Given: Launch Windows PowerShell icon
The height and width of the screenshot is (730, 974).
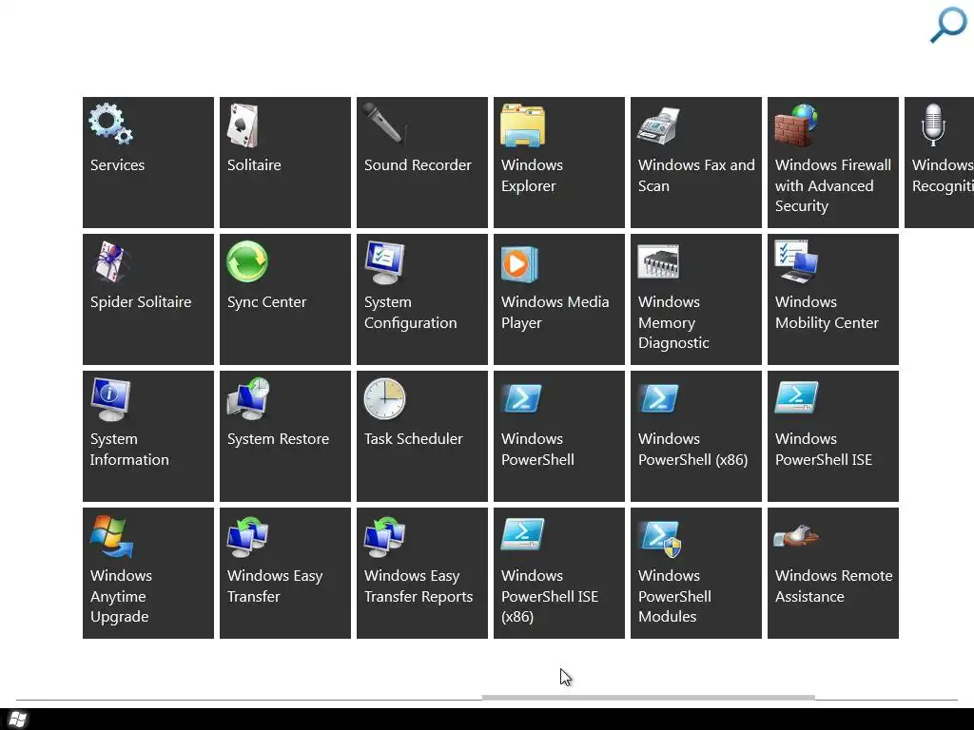Looking at the screenshot, I should coord(522,398).
